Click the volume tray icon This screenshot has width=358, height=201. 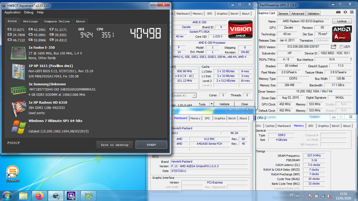[x=329, y=196]
